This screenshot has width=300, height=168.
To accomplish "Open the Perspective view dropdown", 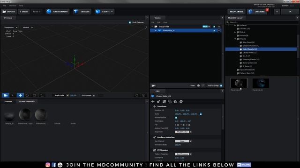I will (11, 28).
